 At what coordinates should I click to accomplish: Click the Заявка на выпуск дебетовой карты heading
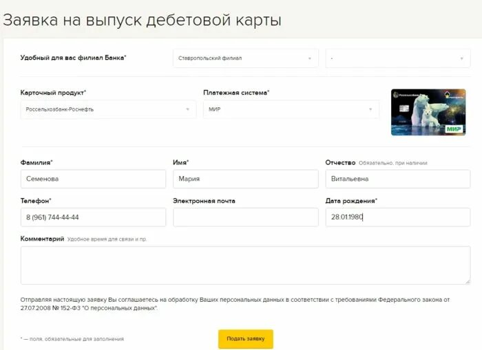pos(142,20)
